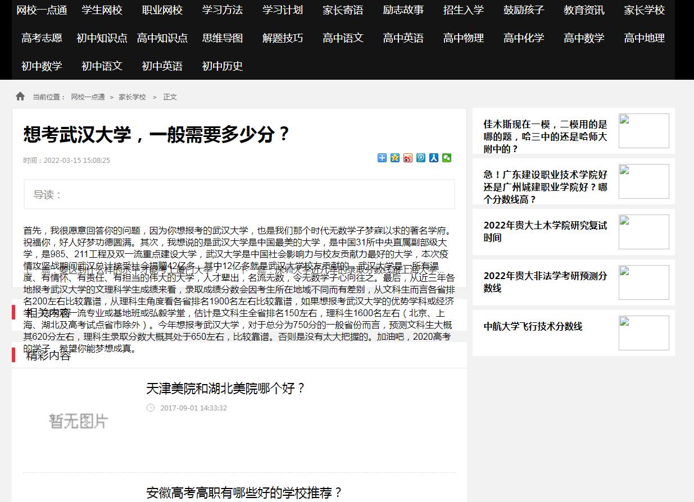This screenshot has width=694, height=502.
Task: Open the 高中英语 section
Action: tap(403, 38)
